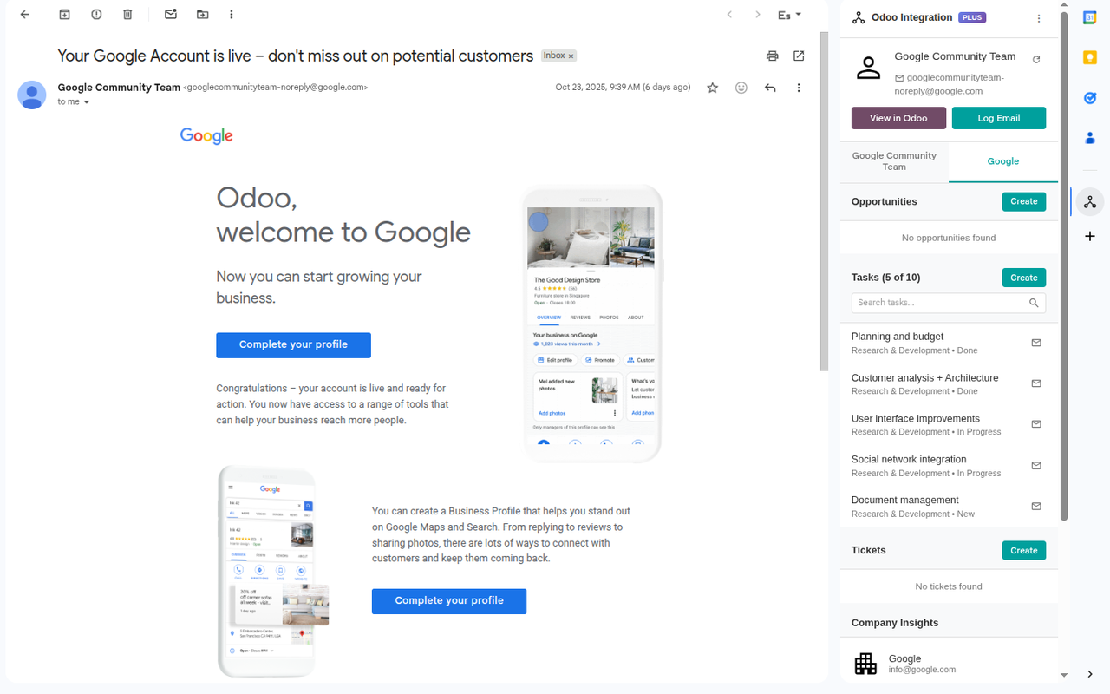Create a new task
This screenshot has width=1110, height=694.
(1024, 278)
